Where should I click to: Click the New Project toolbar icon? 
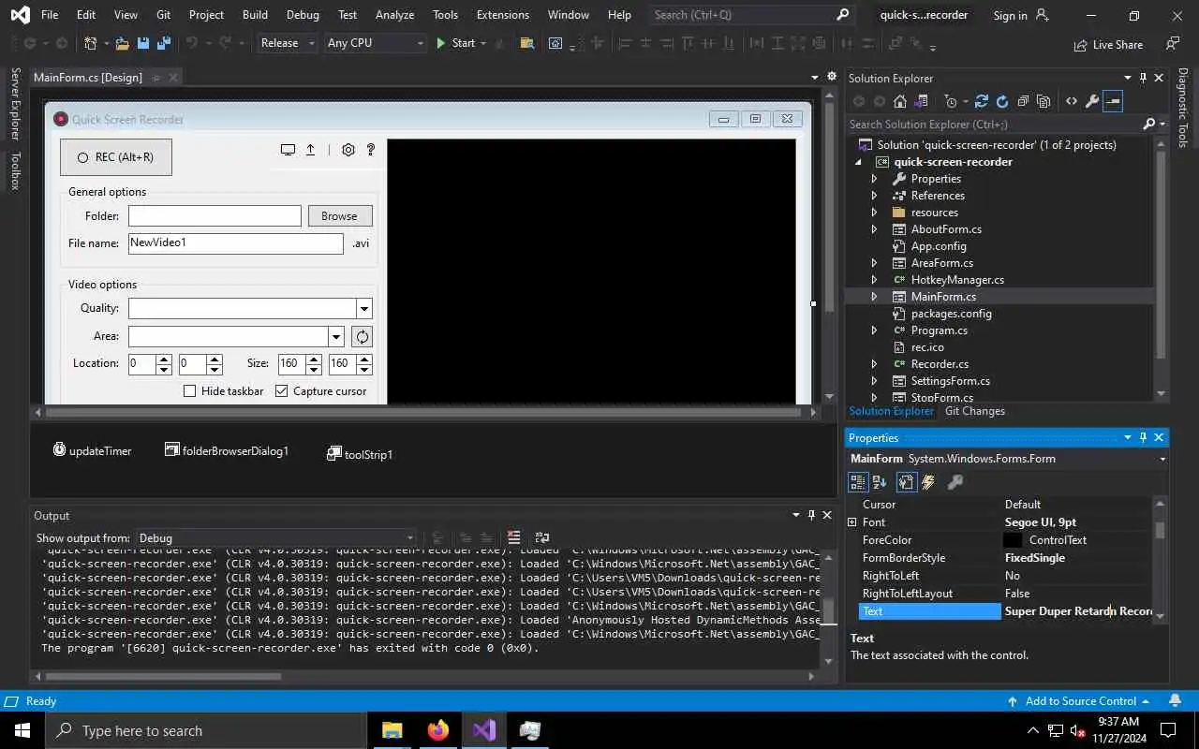click(91, 43)
